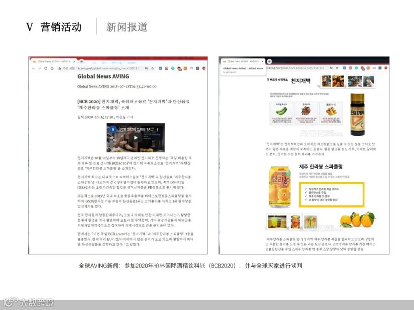The height and width of the screenshot is (310, 414).
Task: Open two-cans thumbnail below the can
Action: pos(310,222)
